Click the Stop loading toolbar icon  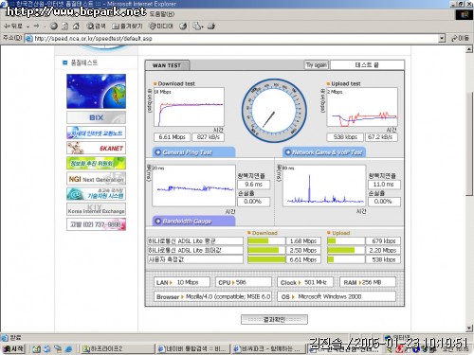point(54,27)
